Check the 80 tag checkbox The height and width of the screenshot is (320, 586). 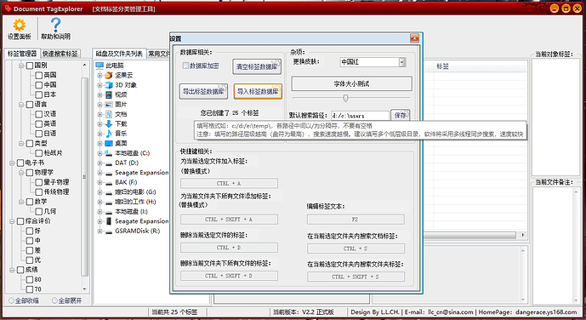[x=30, y=279]
